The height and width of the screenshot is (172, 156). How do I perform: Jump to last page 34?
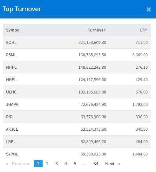click(96, 164)
